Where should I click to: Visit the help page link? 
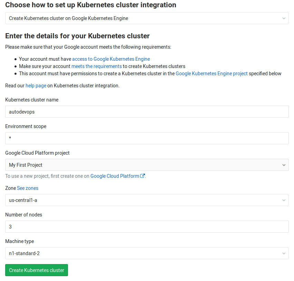[36, 85]
